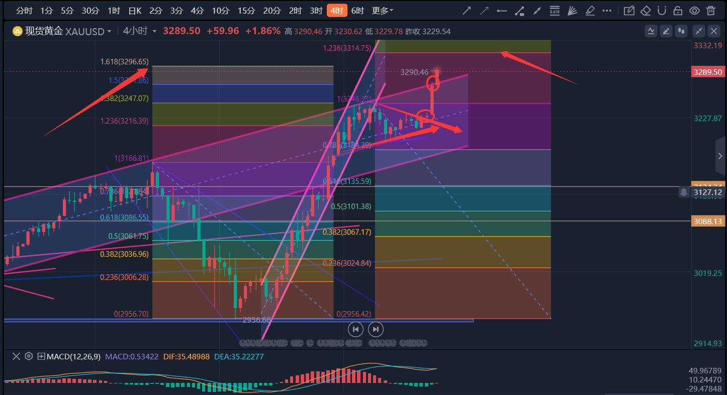Open the note editing pencil tool
This screenshot has height=395, width=727.
click(x=628, y=11)
